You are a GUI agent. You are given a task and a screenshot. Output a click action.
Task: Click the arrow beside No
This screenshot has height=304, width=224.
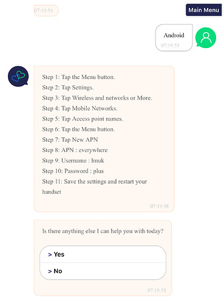click(x=50, y=271)
